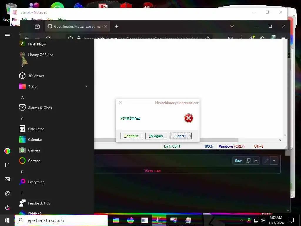Jump to letter C app group

(x=22, y=119)
